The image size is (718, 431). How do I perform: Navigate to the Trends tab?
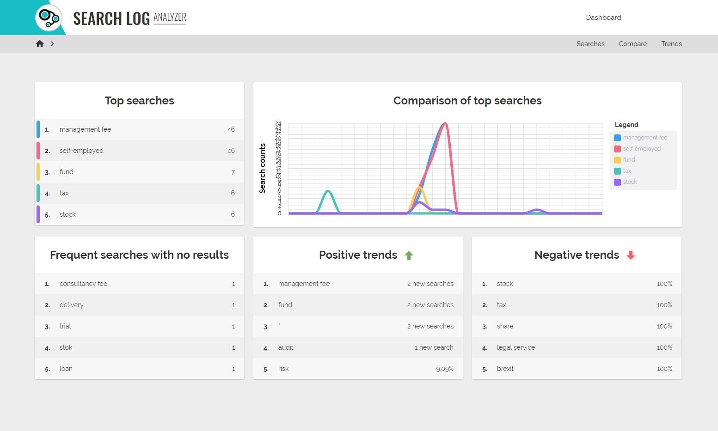click(671, 44)
